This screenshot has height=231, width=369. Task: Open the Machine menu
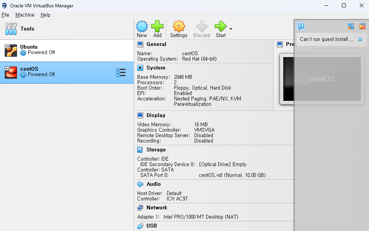pos(25,15)
